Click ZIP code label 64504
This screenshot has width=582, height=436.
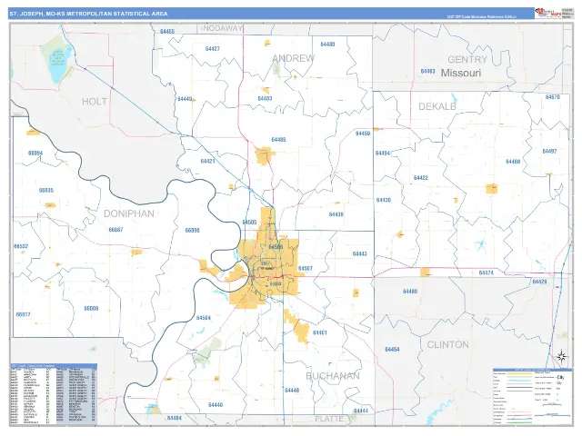(x=204, y=318)
